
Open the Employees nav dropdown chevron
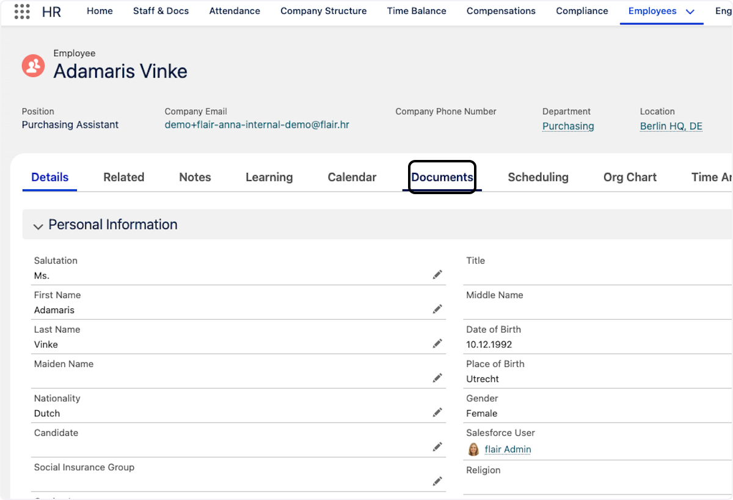tap(690, 12)
